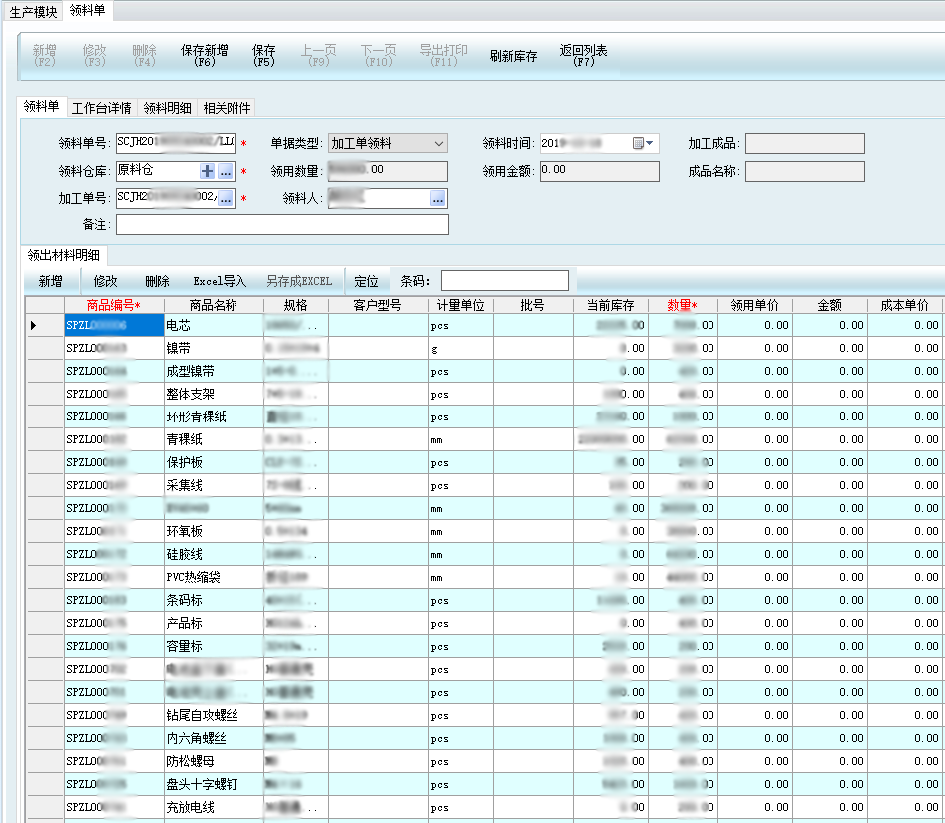Select the 整体支架 product name cell
This screenshot has width=945, height=823.
pyautogui.click(x=214, y=394)
